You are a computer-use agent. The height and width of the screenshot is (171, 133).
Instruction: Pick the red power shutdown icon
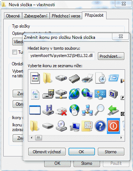pos(113,126)
